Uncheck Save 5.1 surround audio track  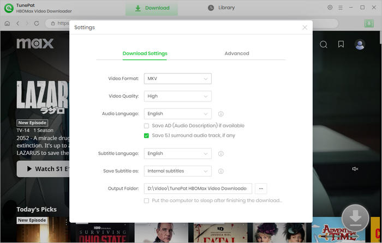pos(146,136)
